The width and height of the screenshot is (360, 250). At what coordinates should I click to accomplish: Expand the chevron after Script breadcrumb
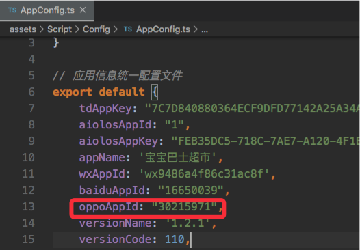click(77, 29)
